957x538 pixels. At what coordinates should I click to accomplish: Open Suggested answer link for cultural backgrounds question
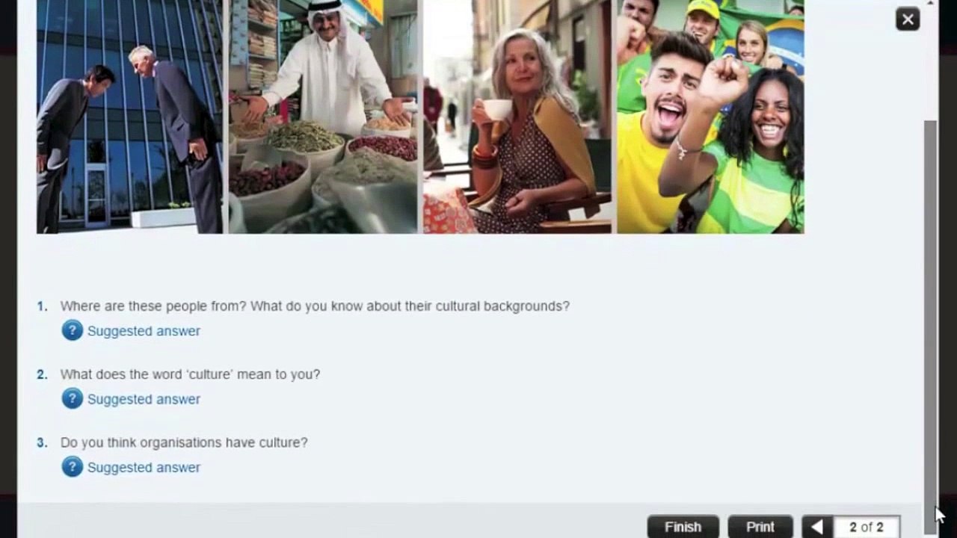point(144,331)
